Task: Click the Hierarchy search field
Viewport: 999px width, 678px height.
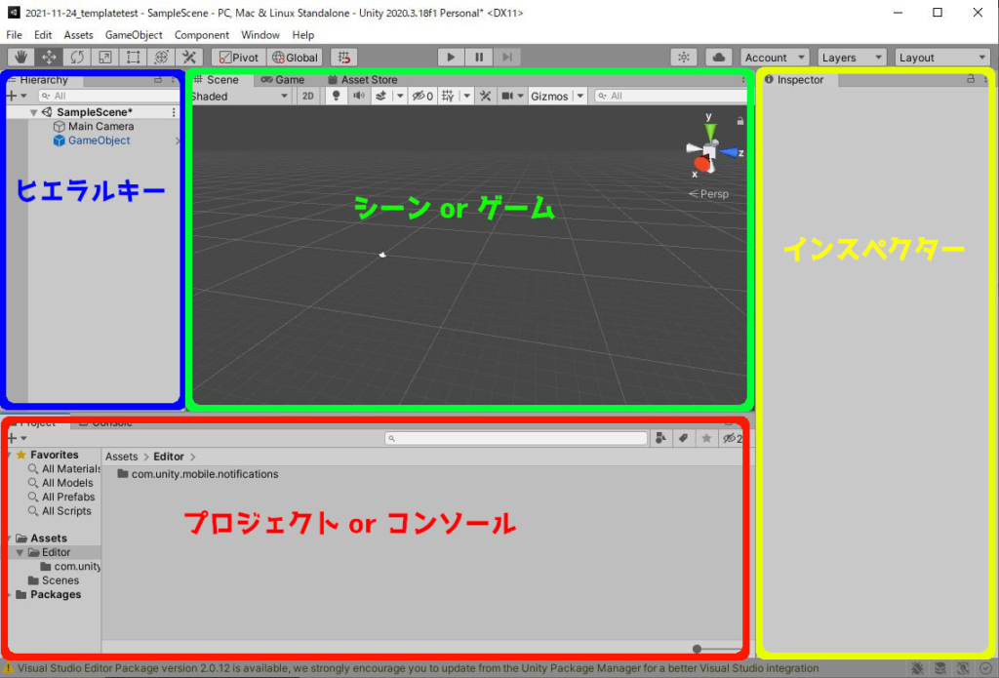Action: click(109, 97)
